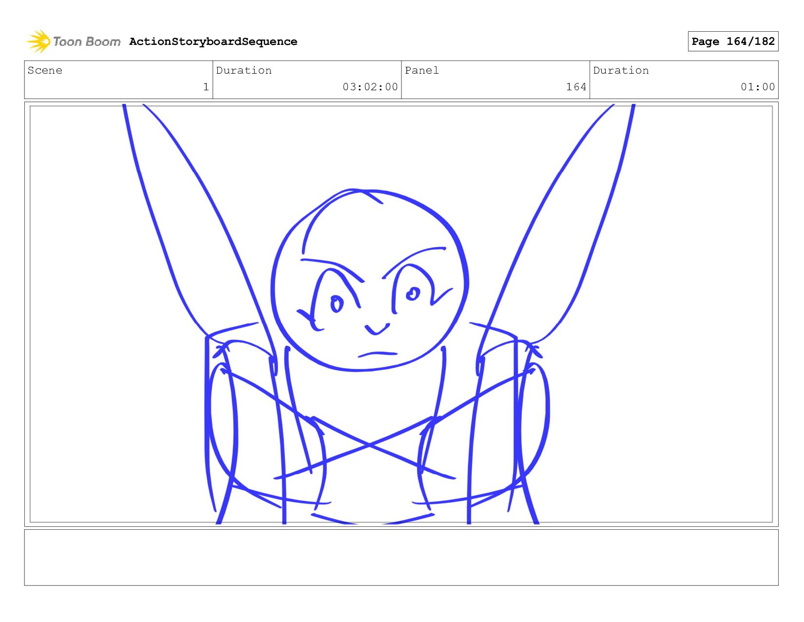Click the panel number value 164
Viewport: 804px width, 622px height.
pyautogui.click(x=575, y=87)
